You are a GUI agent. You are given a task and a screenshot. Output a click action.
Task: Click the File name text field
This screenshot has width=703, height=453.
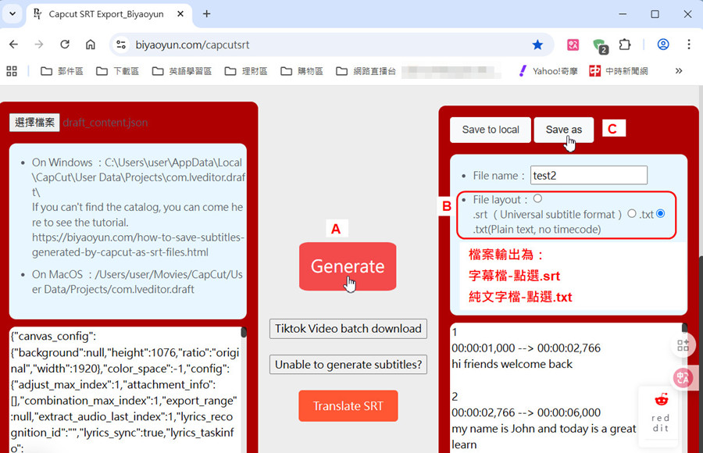pos(589,176)
